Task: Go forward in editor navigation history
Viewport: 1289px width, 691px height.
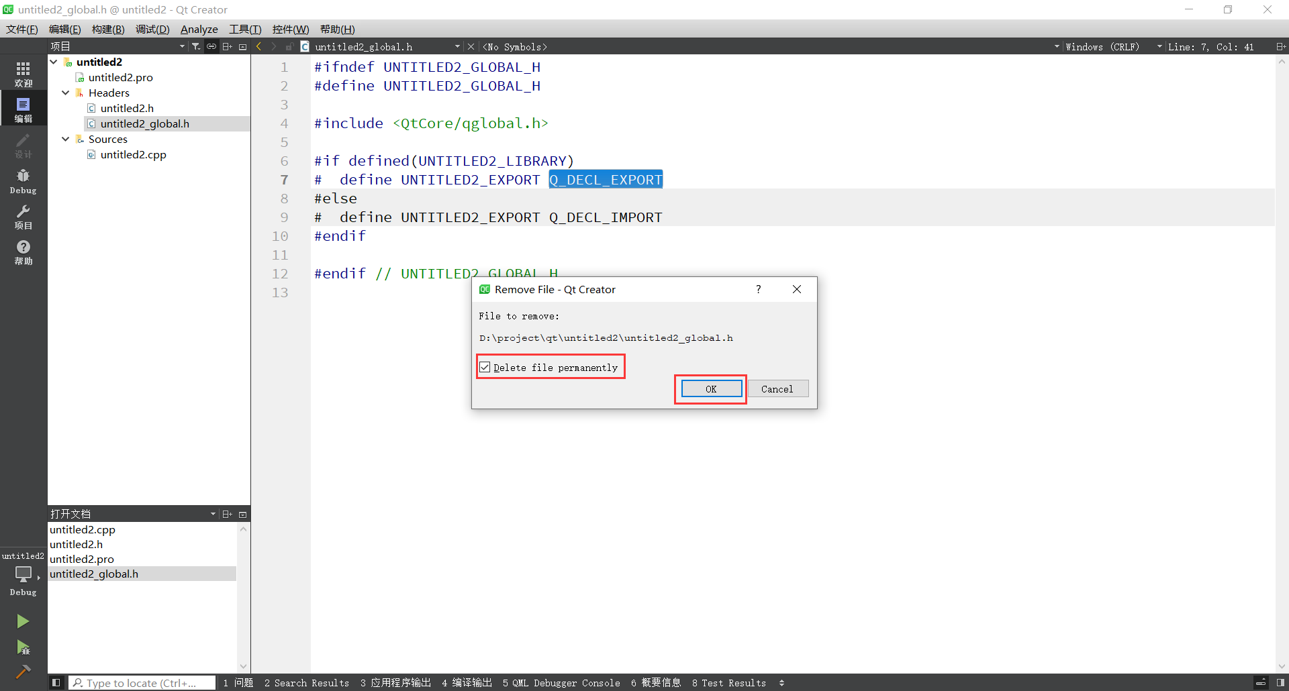Action: click(x=274, y=46)
